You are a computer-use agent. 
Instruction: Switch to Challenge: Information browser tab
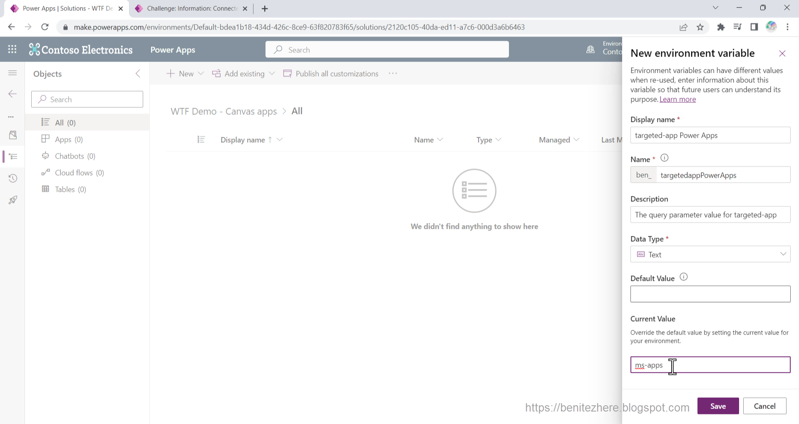191,8
